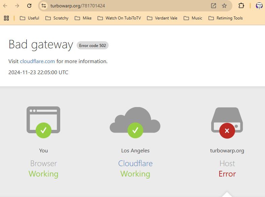Click the 'Browser' label
Image resolution: width=265 pixels, height=197 pixels.
tap(44, 163)
